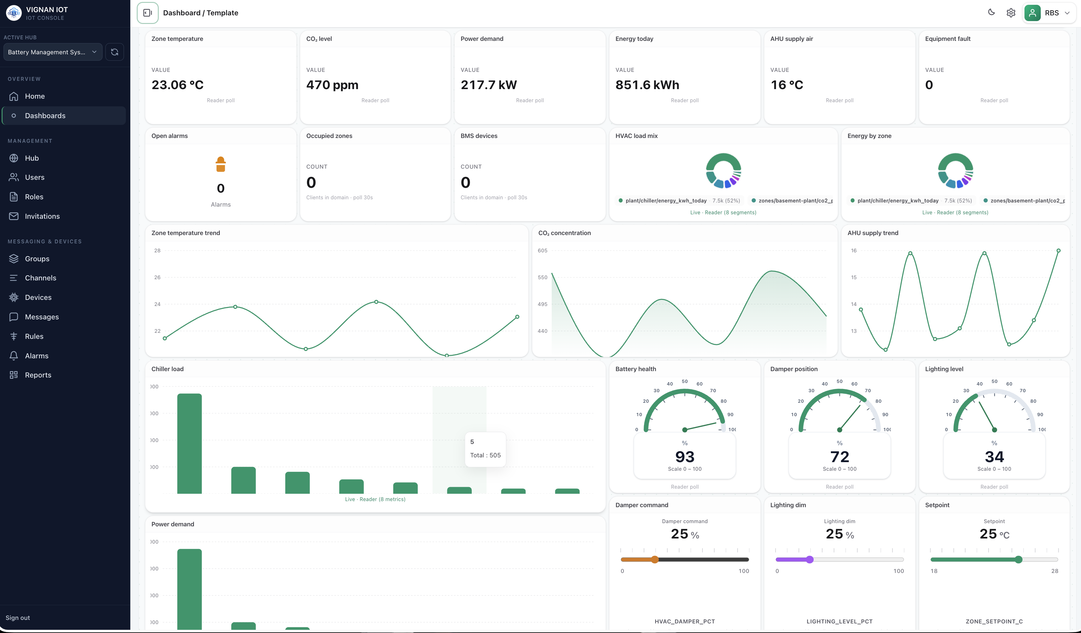Click the Reports grid icon
The image size is (1081, 633).
coord(14,375)
